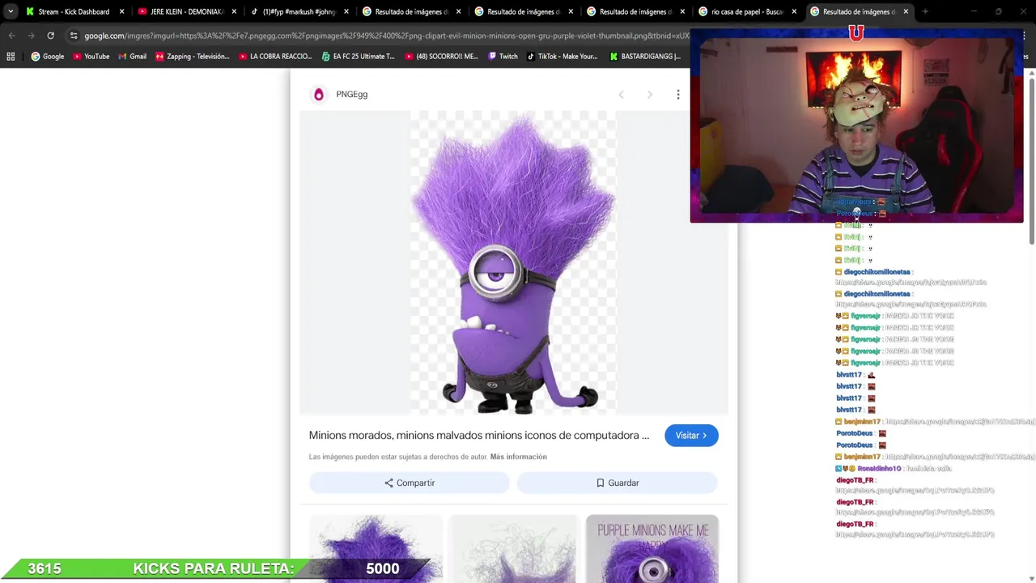
Task: Open the Más información copyright link
Action: click(x=518, y=457)
